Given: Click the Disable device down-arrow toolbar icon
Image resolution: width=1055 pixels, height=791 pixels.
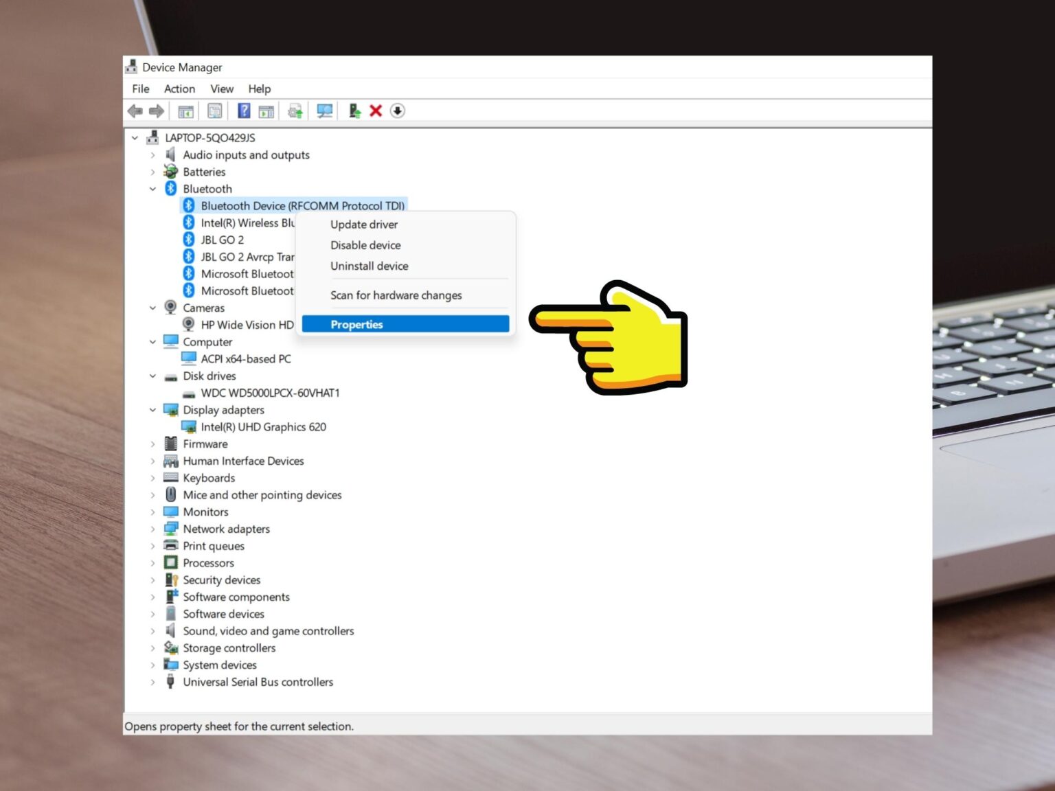Looking at the screenshot, I should (x=398, y=111).
